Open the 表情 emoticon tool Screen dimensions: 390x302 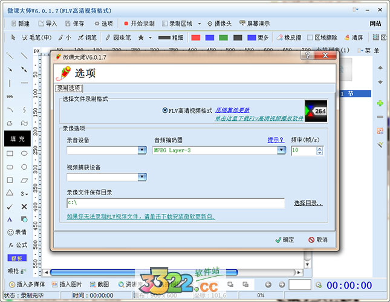(x=17, y=232)
